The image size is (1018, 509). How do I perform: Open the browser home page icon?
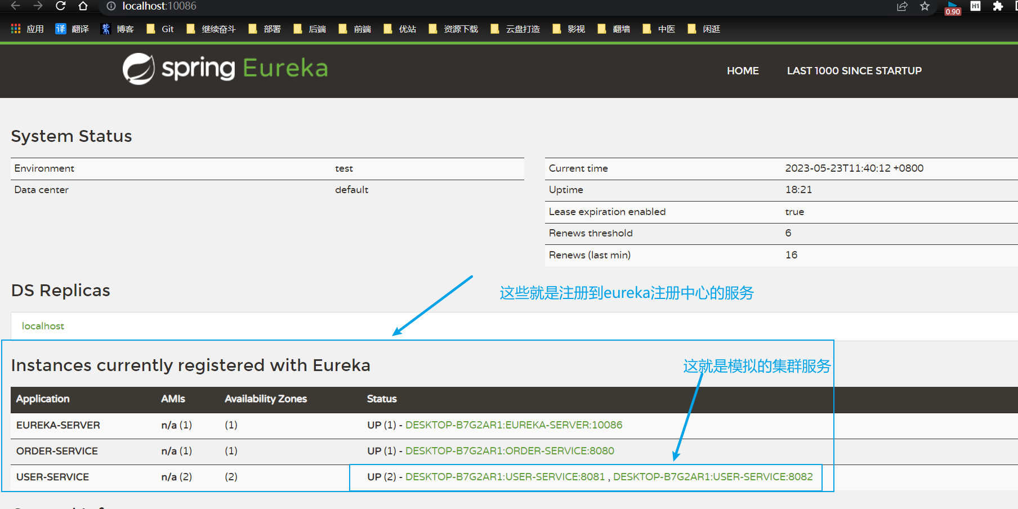pyautogui.click(x=83, y=6)
